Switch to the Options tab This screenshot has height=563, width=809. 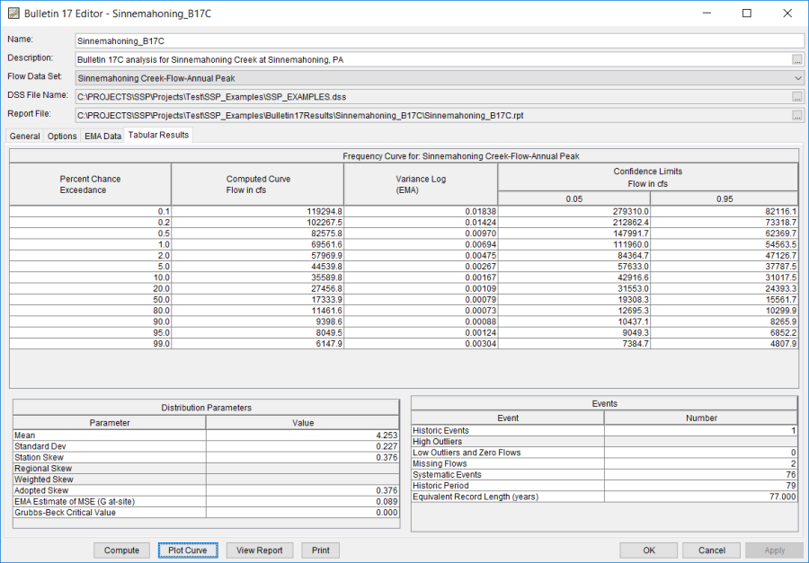click(61, 136)
